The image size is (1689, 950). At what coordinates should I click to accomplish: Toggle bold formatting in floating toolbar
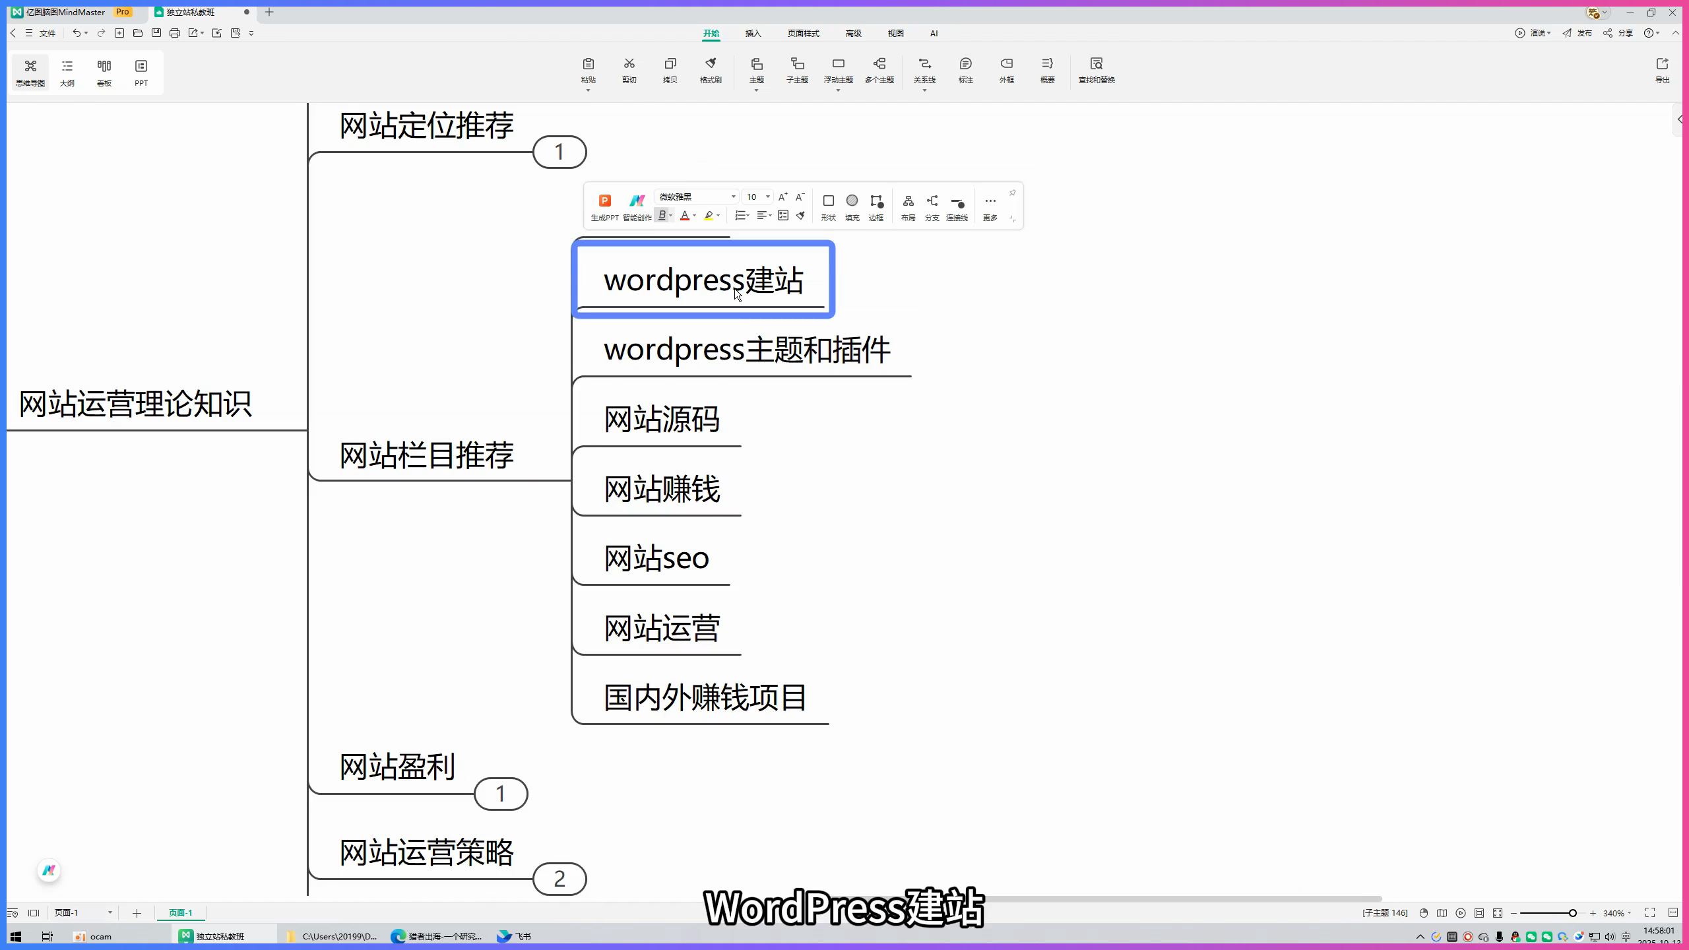(662, 216)
